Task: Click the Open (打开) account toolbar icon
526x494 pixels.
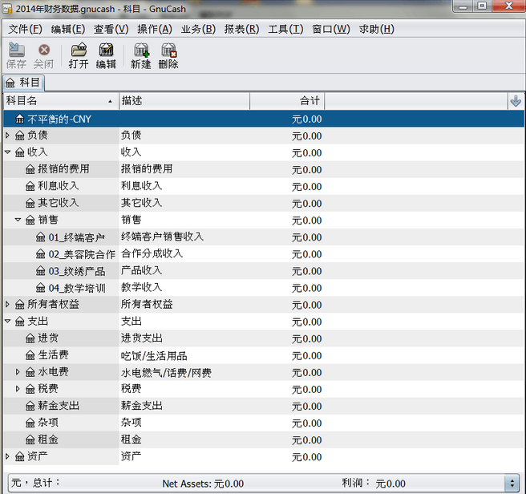Action: tap(79, 50)
